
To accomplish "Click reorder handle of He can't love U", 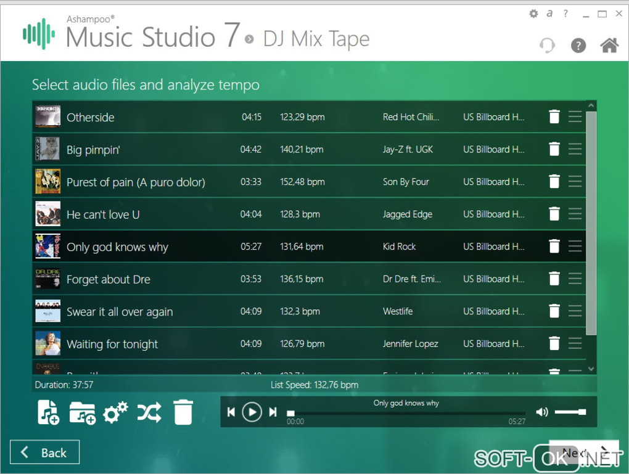I will [x=575, y=214].
